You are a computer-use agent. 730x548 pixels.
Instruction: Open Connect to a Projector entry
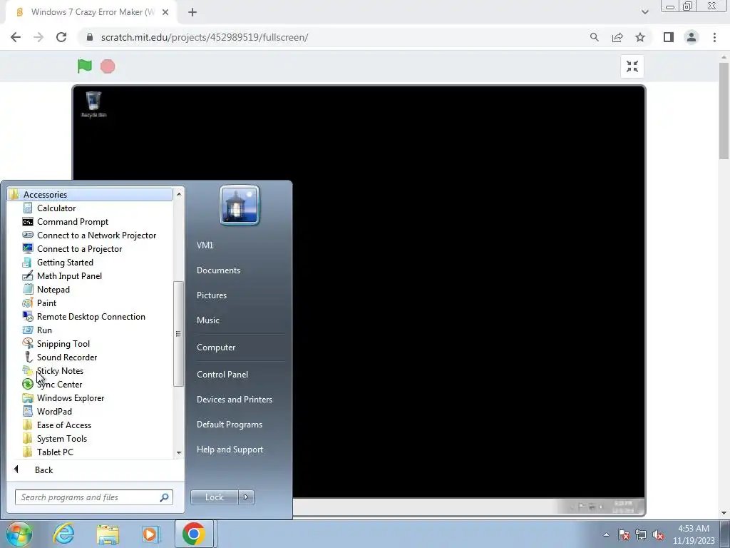click(x=79, y=249)
